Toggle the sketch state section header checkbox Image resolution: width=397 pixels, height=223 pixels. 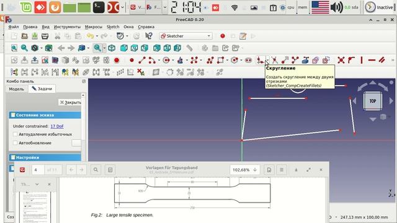click(x=13, y=115)
